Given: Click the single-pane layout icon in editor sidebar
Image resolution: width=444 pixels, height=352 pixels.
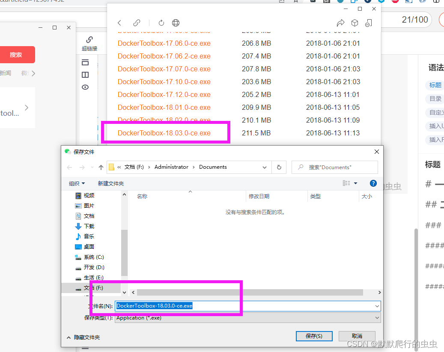Looking at the screenshot, I should [x=85, y=62].
